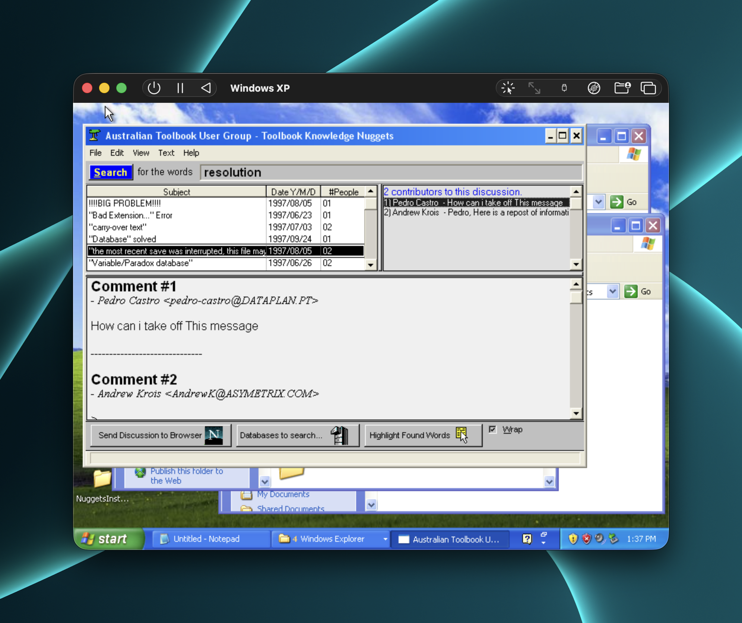Viewport: 742px width, 623px height.
Task: Open the My Documents link in Explorer
Action: (x=283, y=494)
